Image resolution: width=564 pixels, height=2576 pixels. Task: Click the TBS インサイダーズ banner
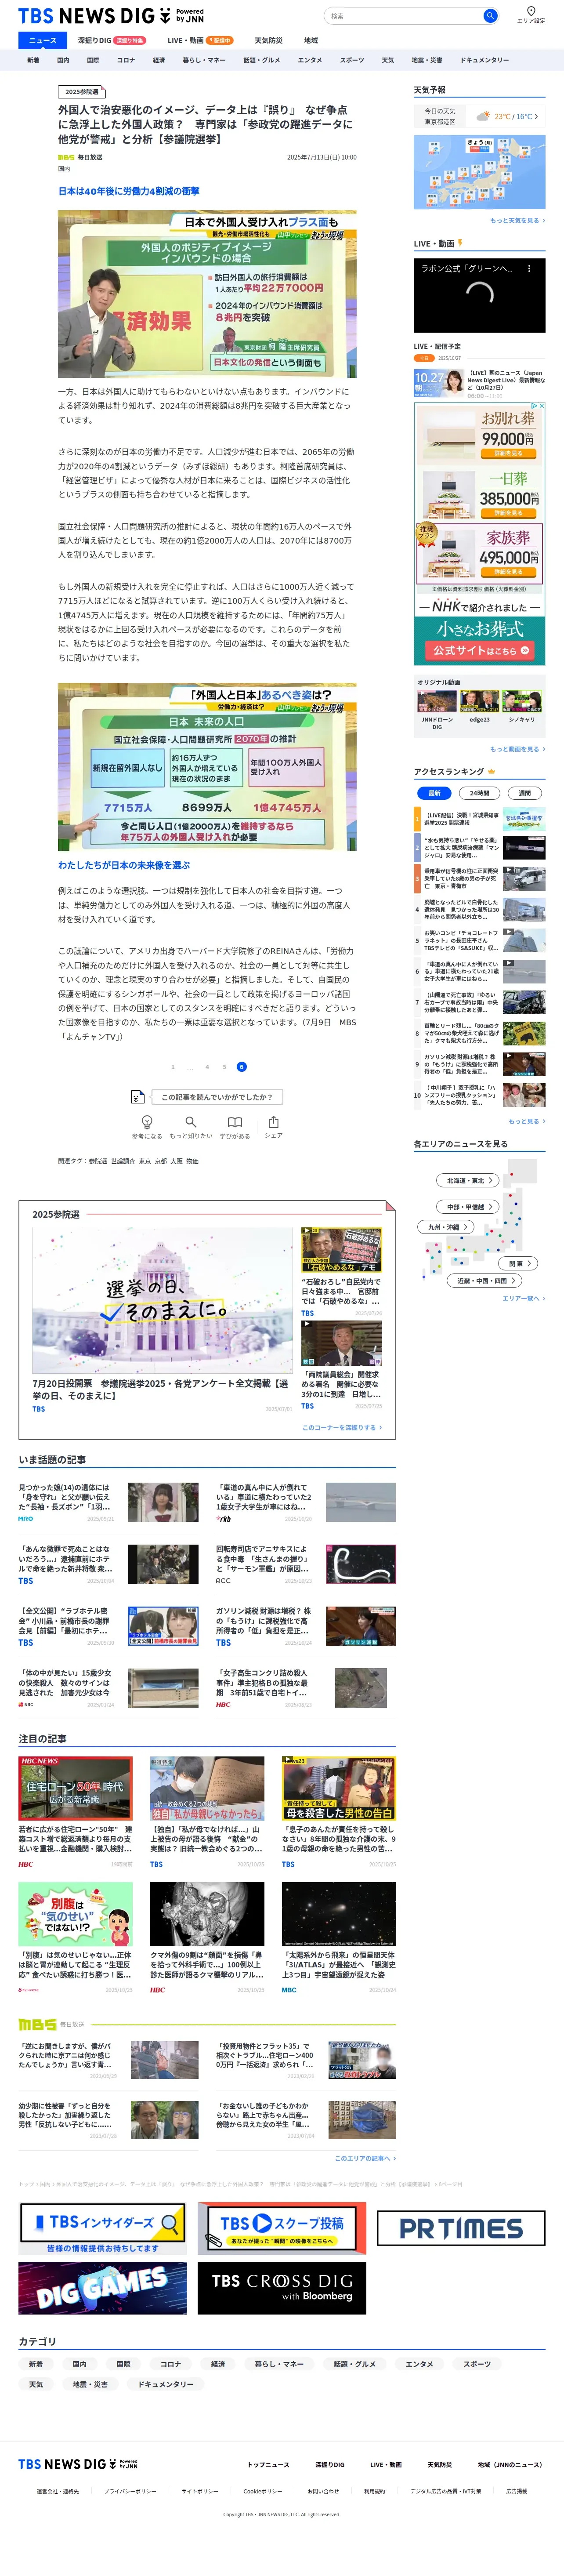tap(103, 2228)
